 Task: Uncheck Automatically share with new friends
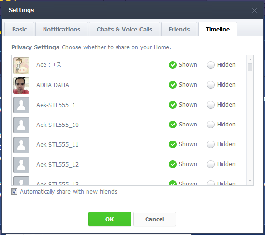pyautogui.click(x=14, y=192)
